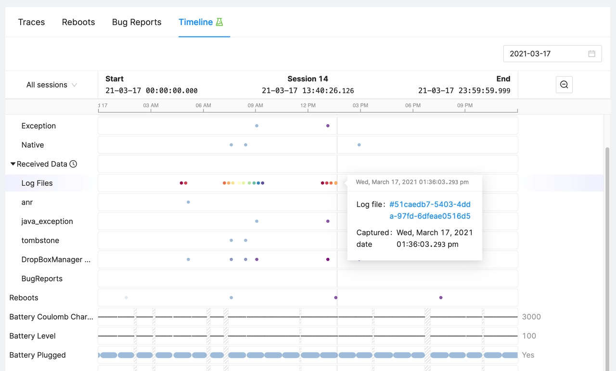The width and height of the screenshot is (616, 371).
Task: Switch to the Reboots tab
Action: tap(78, 22)
